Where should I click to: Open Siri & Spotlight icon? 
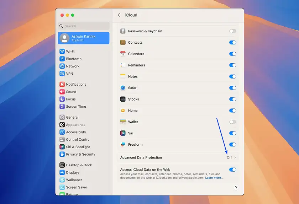pos(62,147)
